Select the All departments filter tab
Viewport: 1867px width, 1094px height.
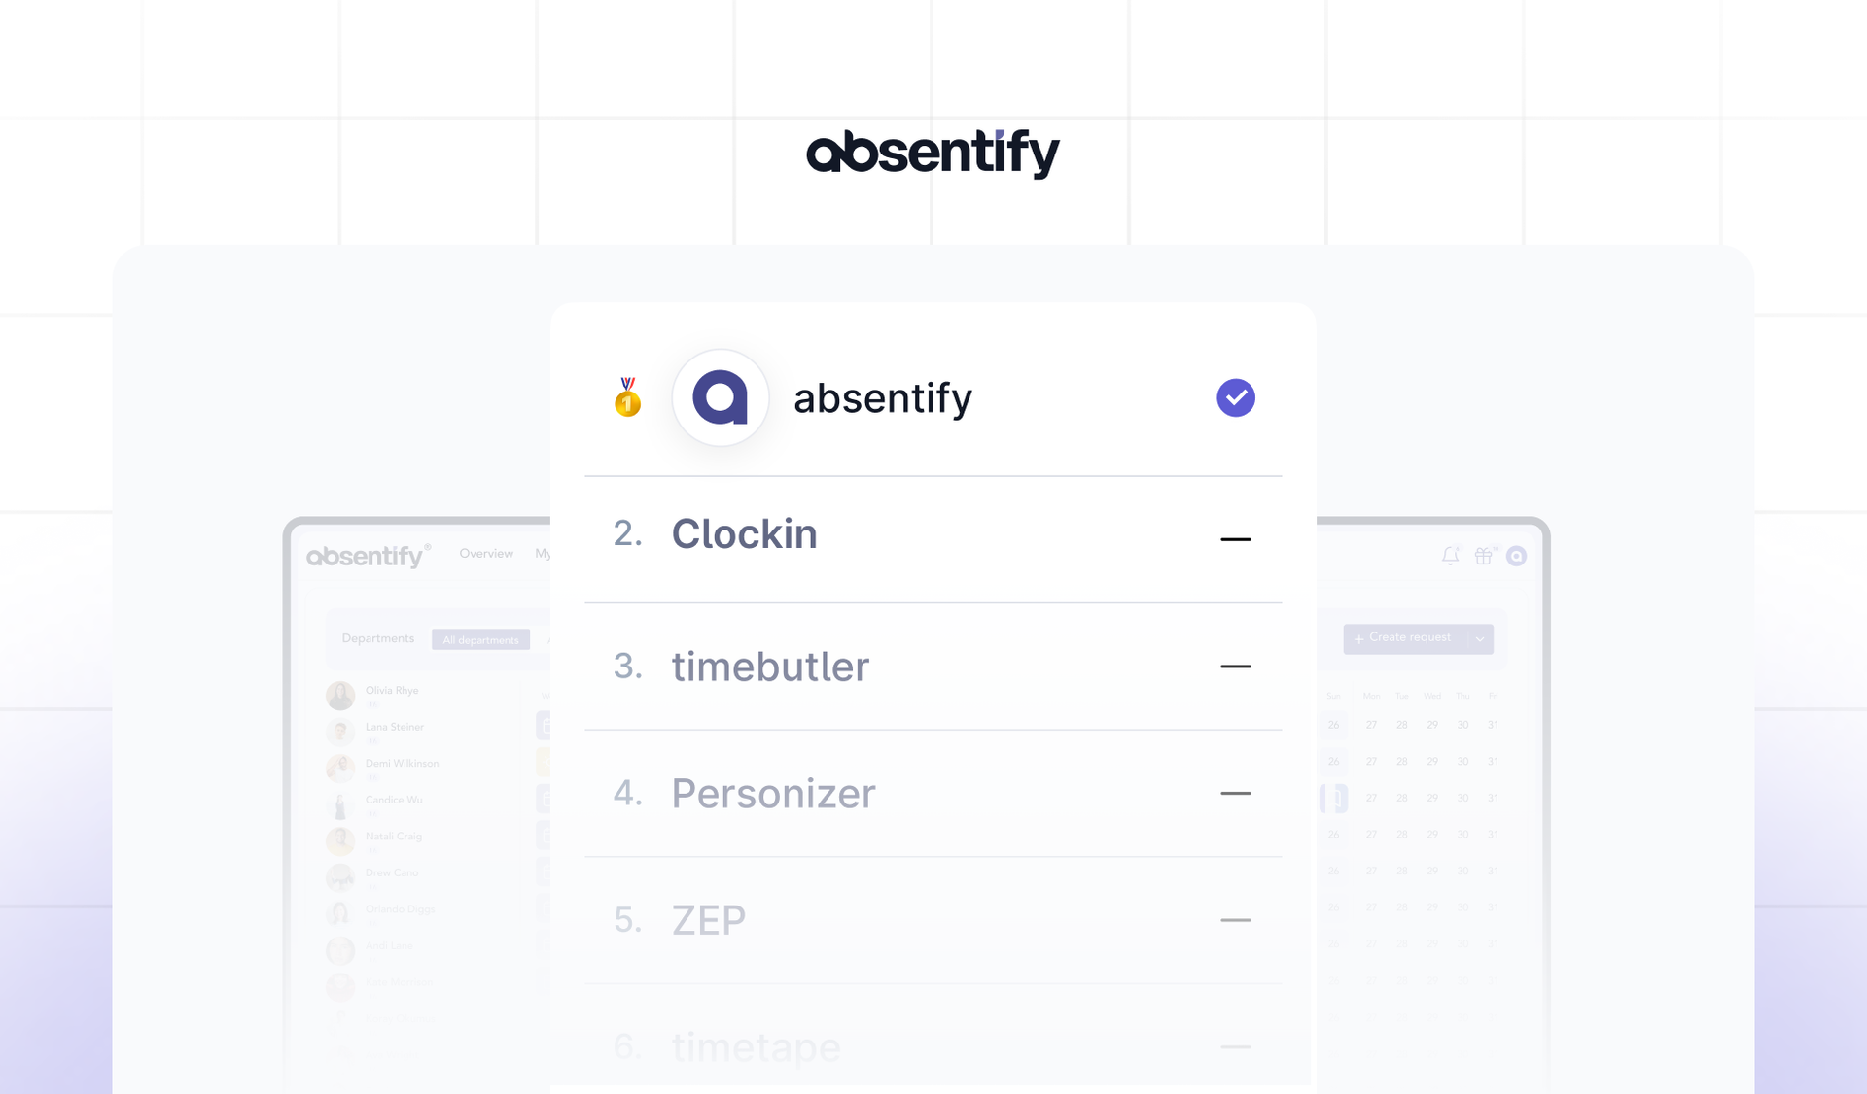click(x=480, y=639)
